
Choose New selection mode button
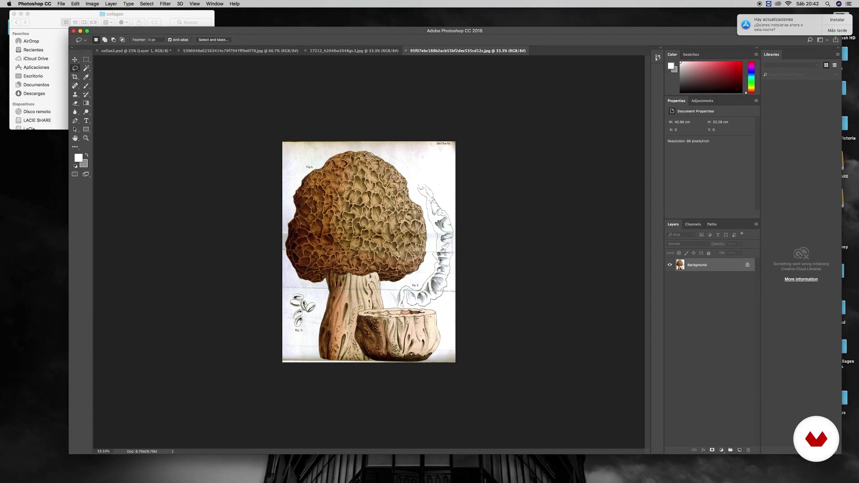pyautogui.click(x=96, y=40)
